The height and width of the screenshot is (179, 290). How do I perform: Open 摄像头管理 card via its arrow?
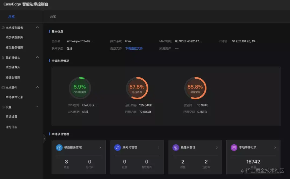217,148
